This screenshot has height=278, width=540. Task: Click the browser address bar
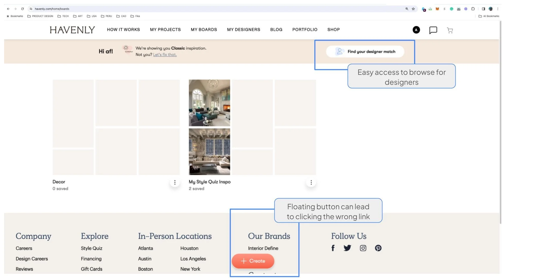(x=206, y=9)
